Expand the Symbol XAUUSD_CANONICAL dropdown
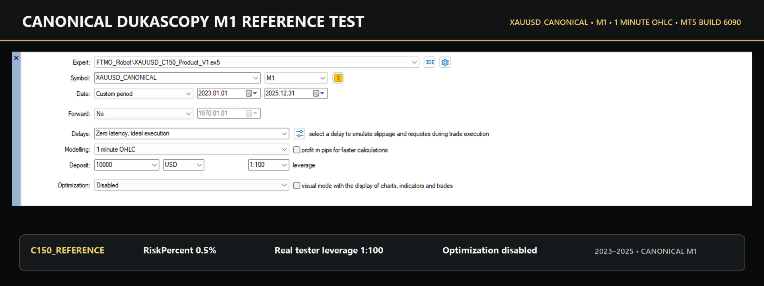 255,78
